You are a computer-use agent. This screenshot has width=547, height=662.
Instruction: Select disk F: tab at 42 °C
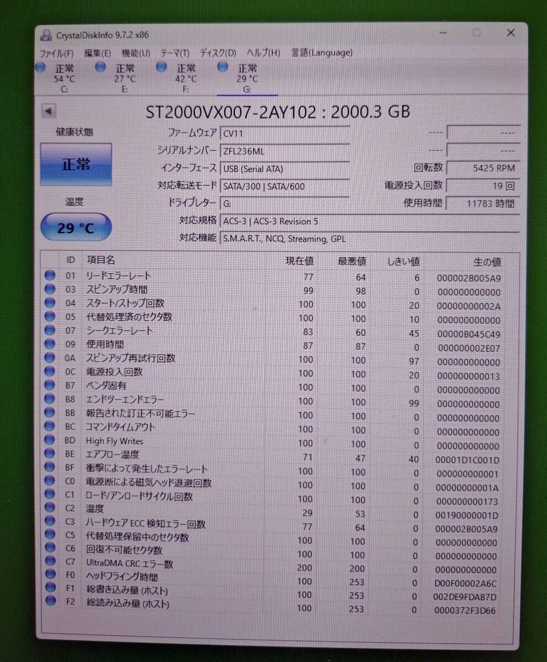[180, 78]
